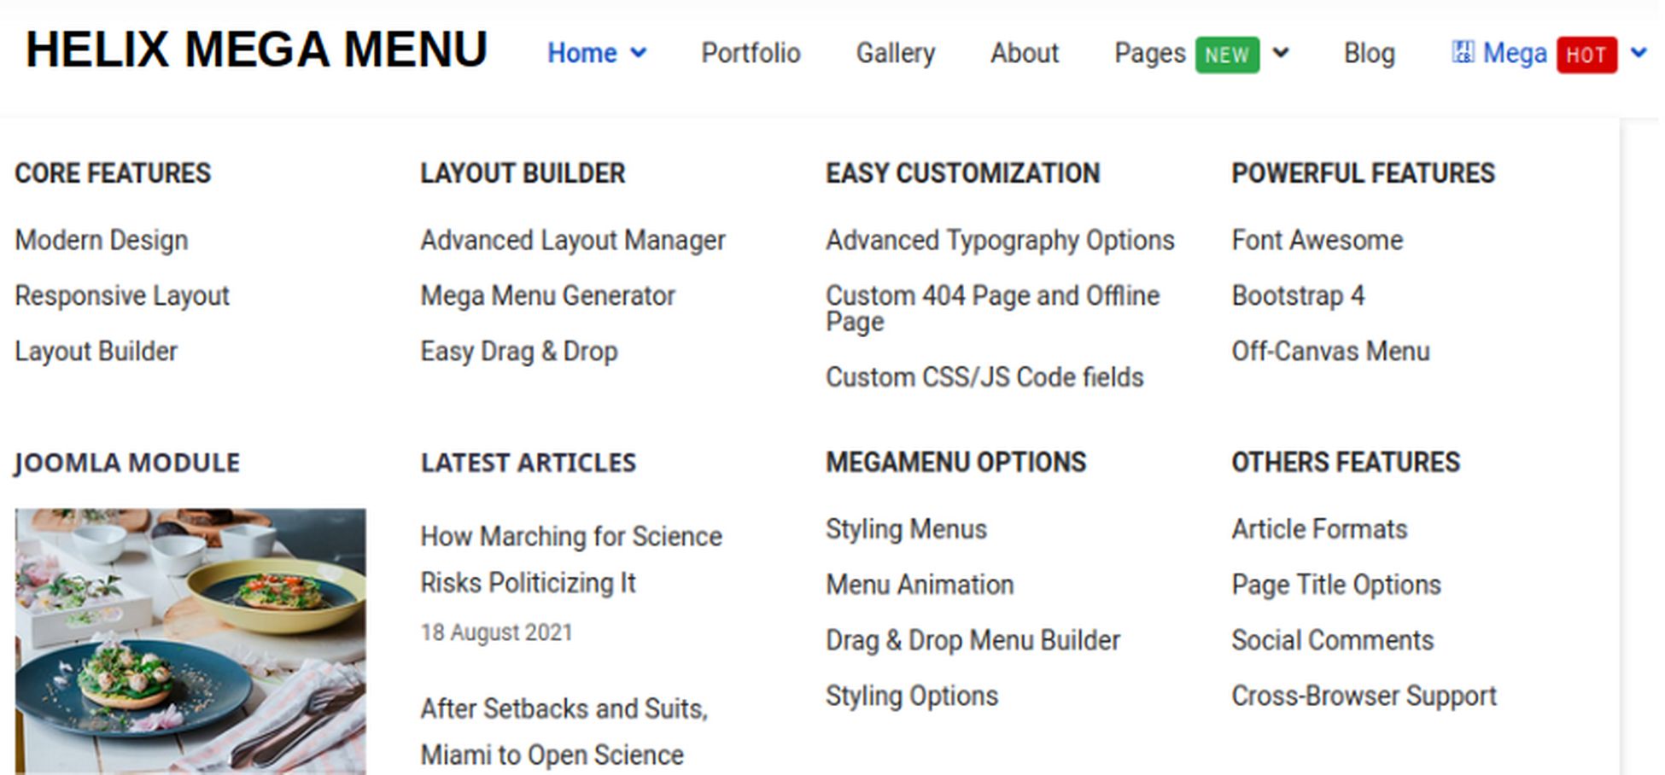1665x775 pixels.
Task: Go to the About page
Action: pos(1024,53)
